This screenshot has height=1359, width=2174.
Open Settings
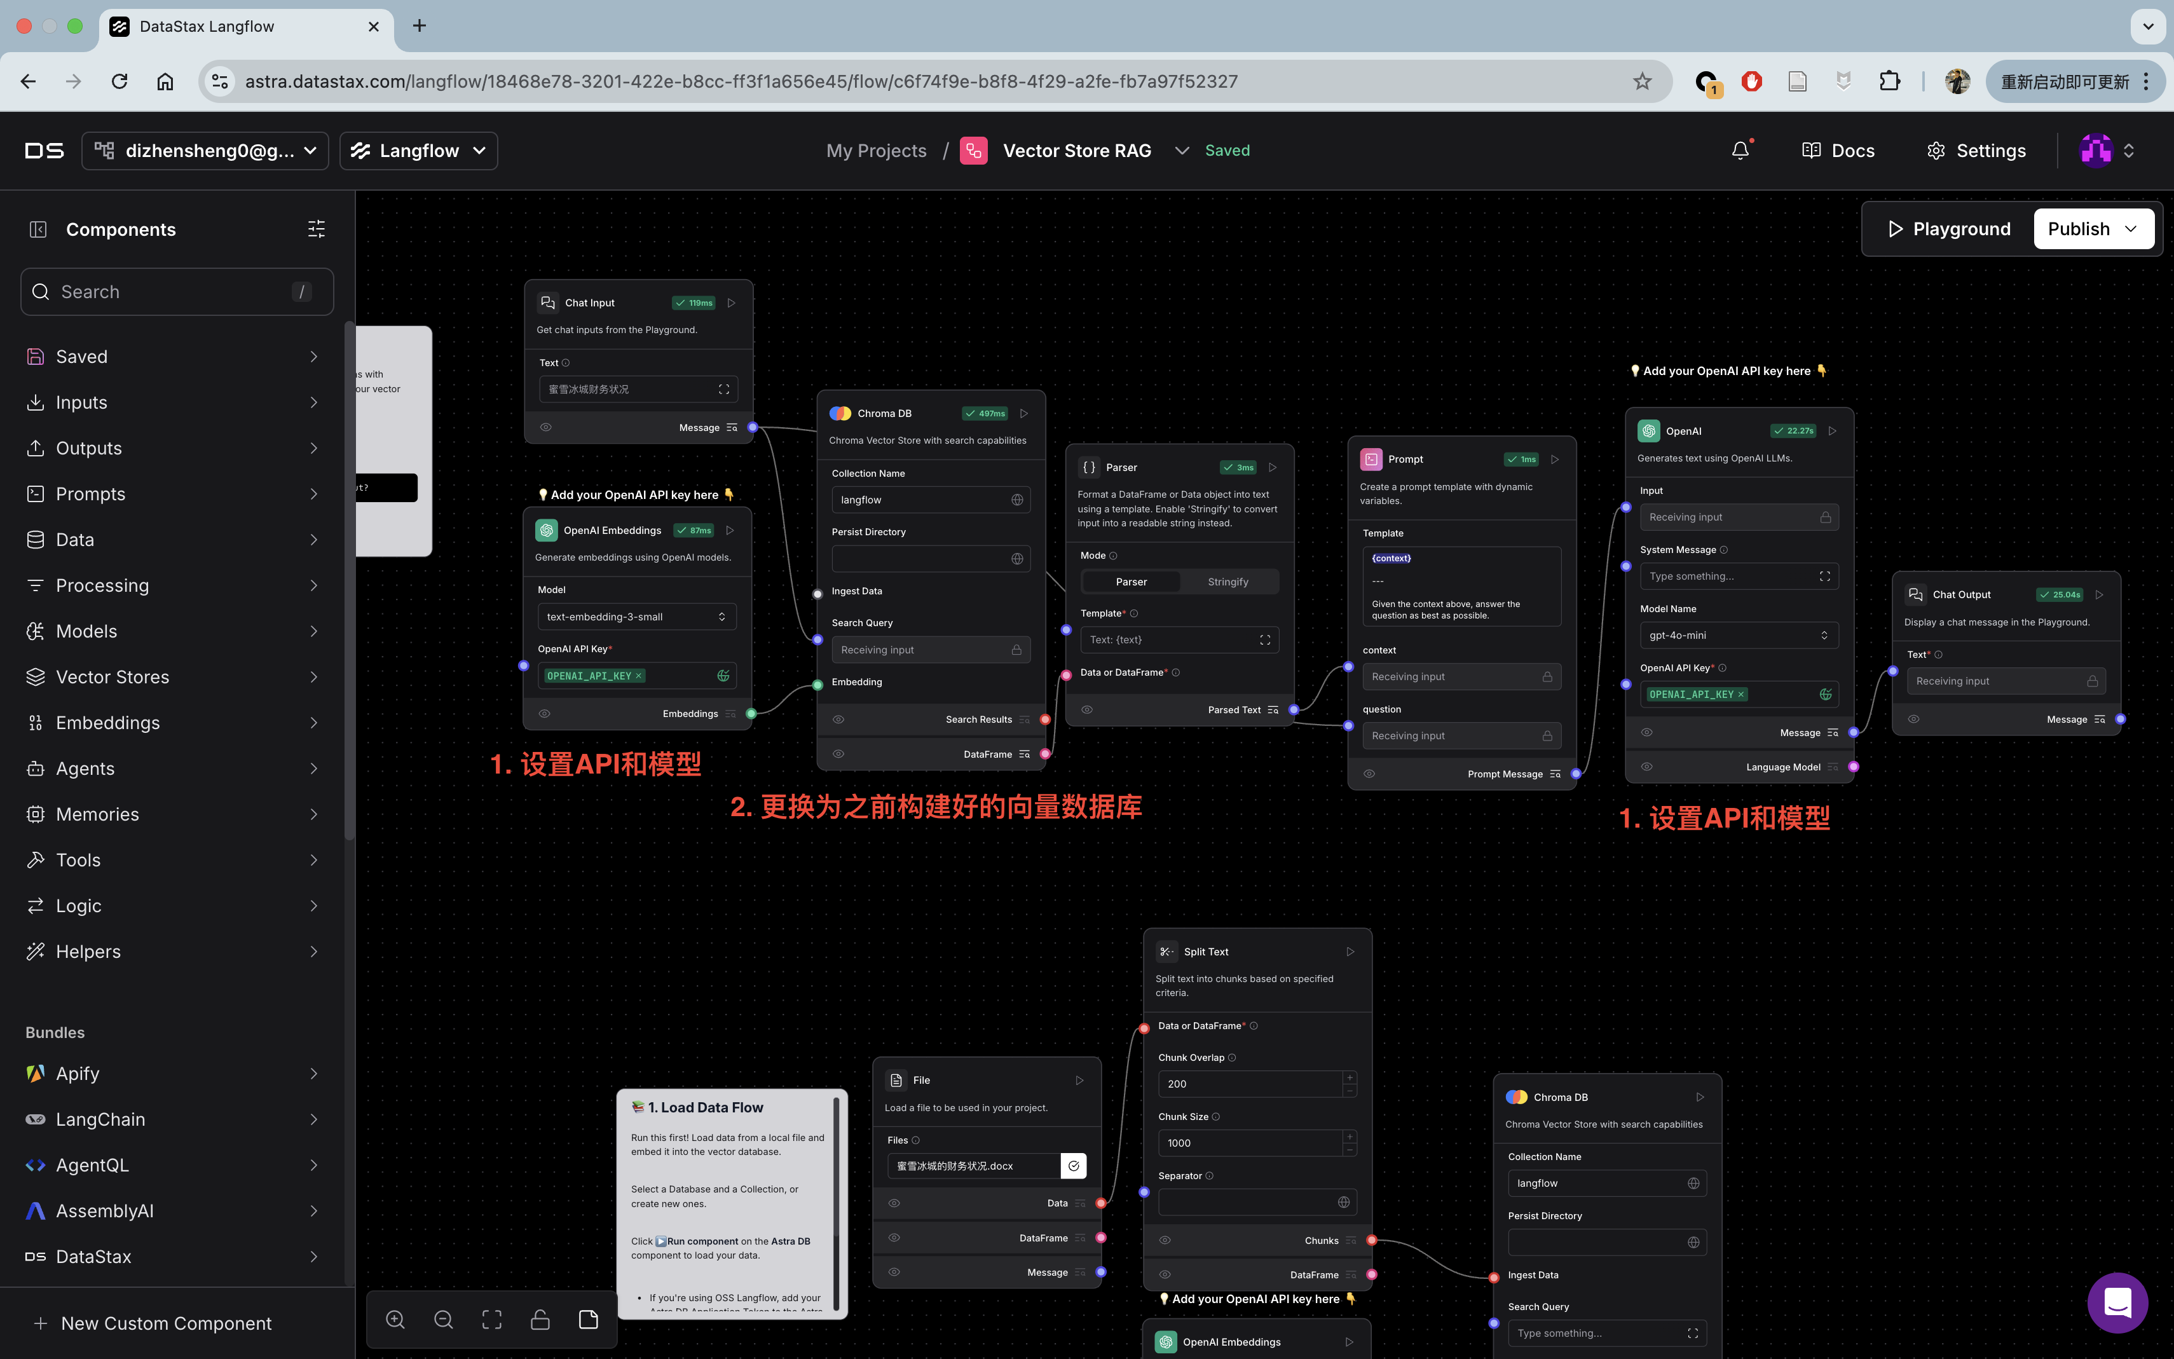(1976, 150)
